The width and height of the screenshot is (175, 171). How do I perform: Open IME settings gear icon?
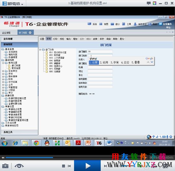click(171, 137)
